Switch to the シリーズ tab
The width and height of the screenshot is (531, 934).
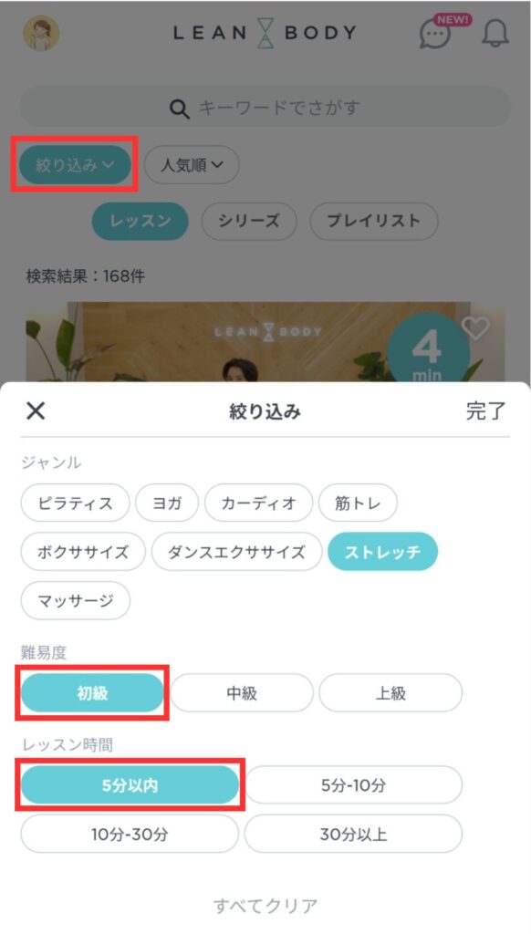tap(249, 221)
